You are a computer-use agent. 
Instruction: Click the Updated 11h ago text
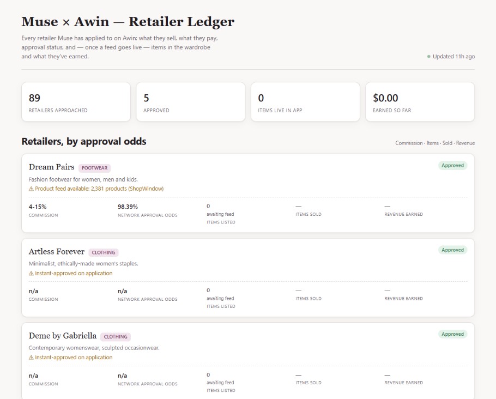click(453, 57)
